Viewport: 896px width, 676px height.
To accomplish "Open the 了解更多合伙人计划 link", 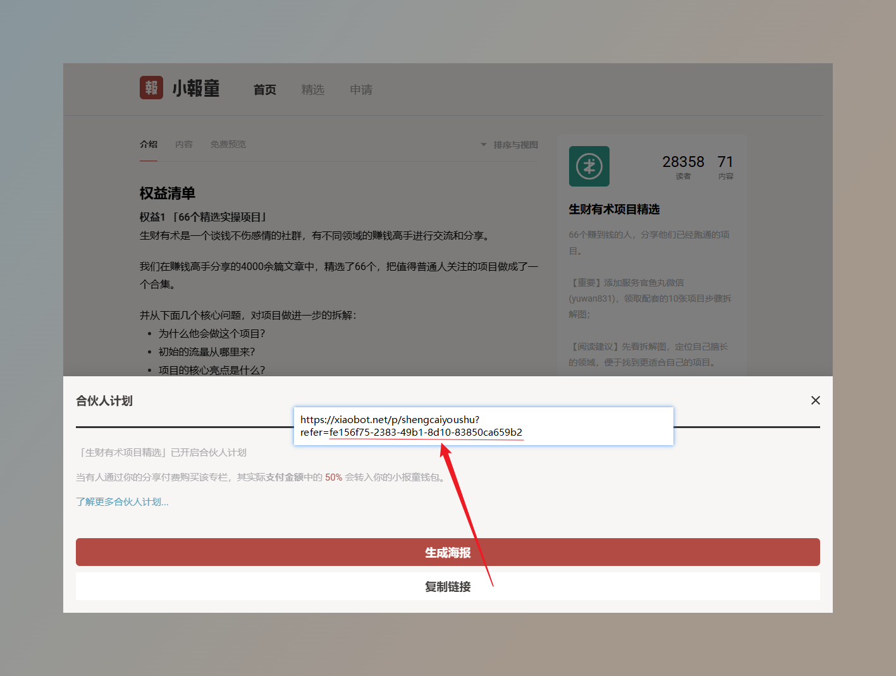I will pyautogui.click(x=122, y=501).
